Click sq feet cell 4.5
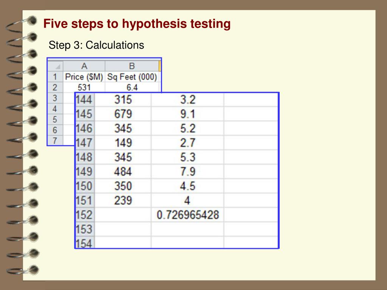The height and width of the screenshot is (290, 387). click(187, 186)
